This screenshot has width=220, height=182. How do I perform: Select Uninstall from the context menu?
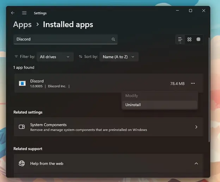[x=133, y=105]
